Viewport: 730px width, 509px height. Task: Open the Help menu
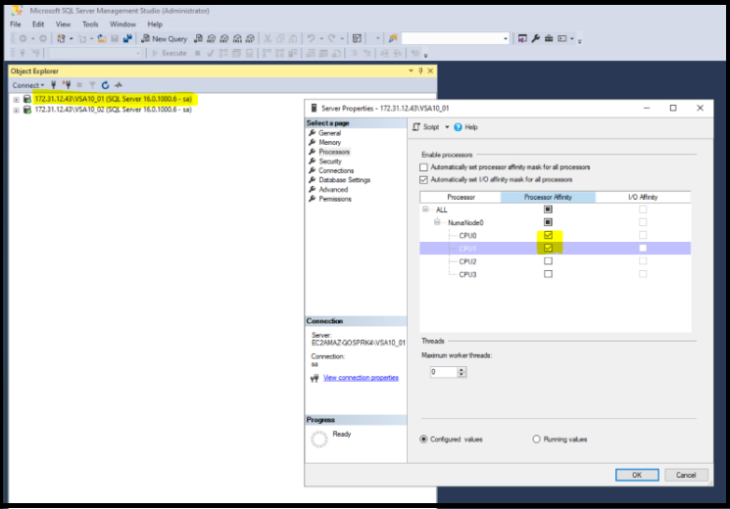point(155,24)
